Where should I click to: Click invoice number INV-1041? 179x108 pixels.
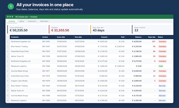pos(46,41)
